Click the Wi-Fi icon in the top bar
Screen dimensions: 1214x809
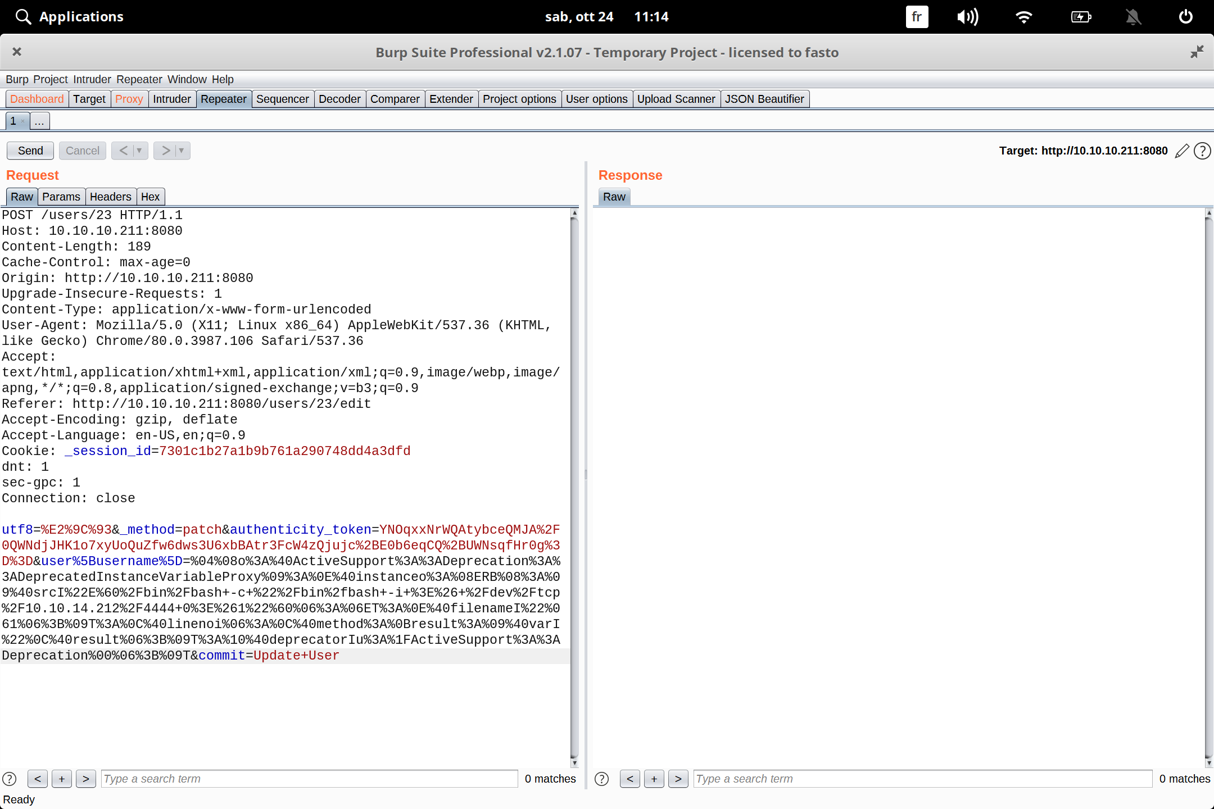(1023, 16)
